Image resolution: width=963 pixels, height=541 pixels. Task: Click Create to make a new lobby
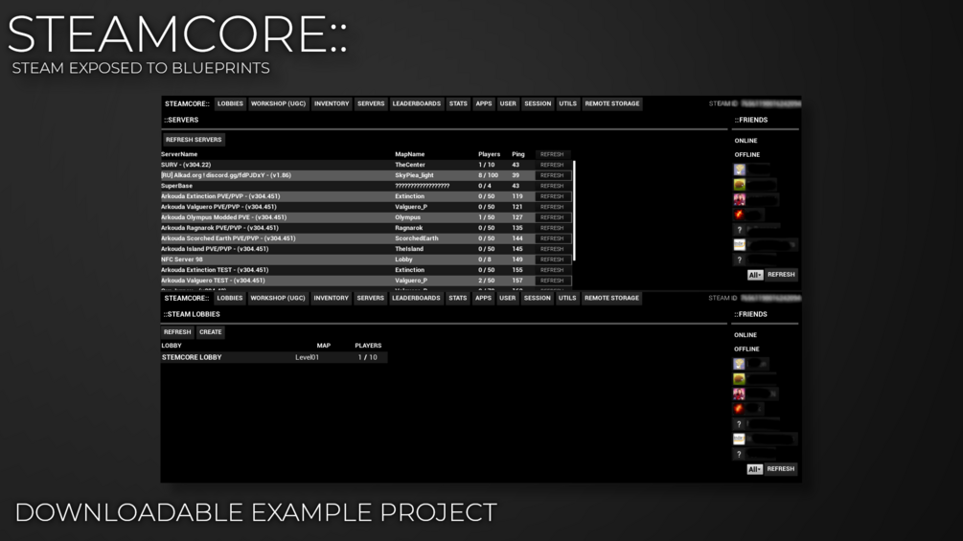click(x=210, y=332)
